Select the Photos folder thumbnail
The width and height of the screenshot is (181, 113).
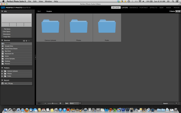coord(79,28)
